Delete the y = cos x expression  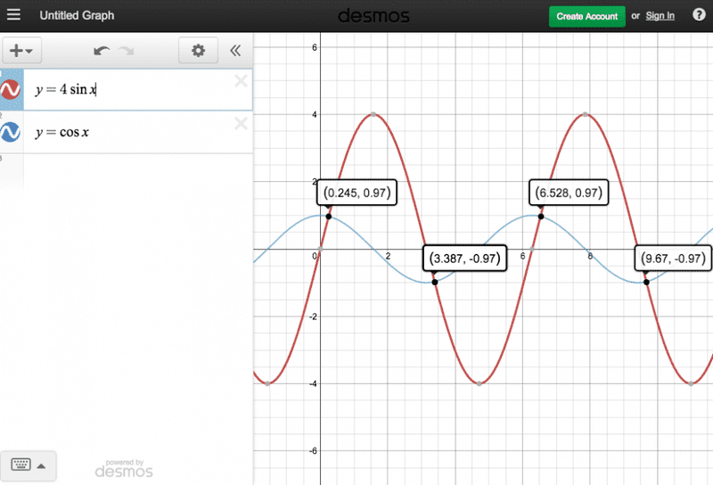point(241,124)
